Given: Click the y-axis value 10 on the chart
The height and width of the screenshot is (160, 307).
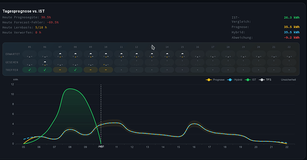Looking at the screenshot, I should [x=12, y=94].
